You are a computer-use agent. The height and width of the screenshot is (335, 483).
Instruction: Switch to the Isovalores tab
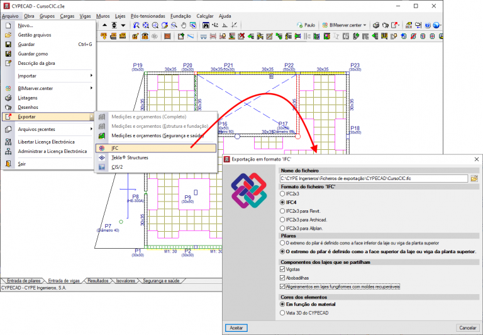coord(125,281)
